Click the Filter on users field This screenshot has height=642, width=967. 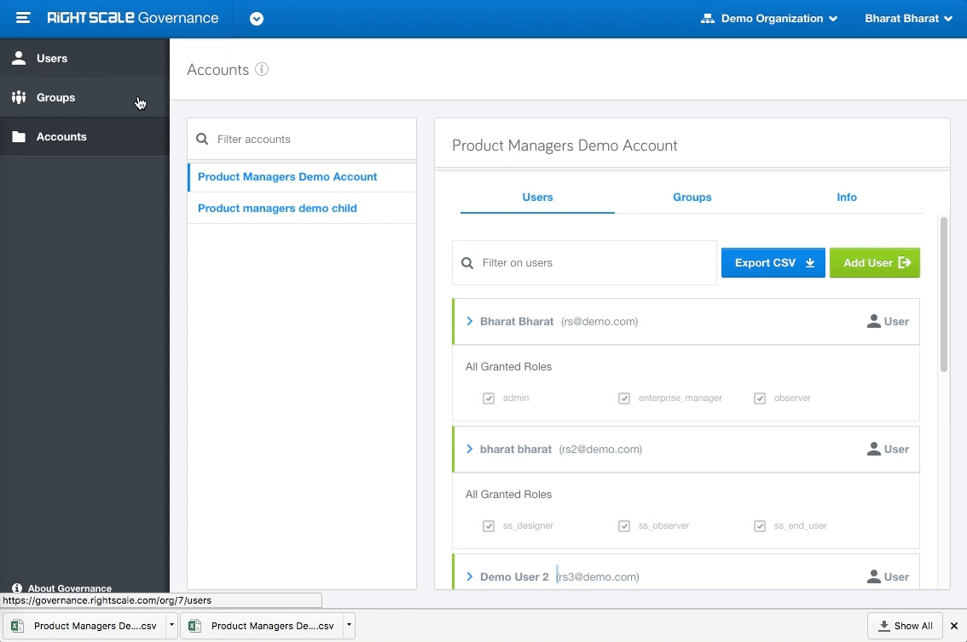(584, 263)
